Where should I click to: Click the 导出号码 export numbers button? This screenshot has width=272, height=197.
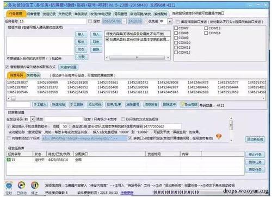[189, 105]
